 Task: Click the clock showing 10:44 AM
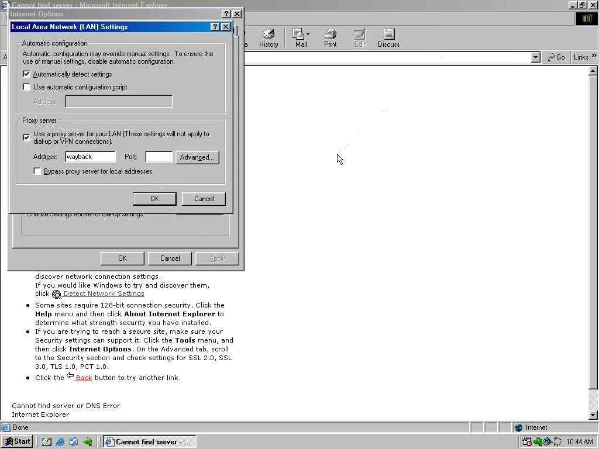click(x=580, y=442)
